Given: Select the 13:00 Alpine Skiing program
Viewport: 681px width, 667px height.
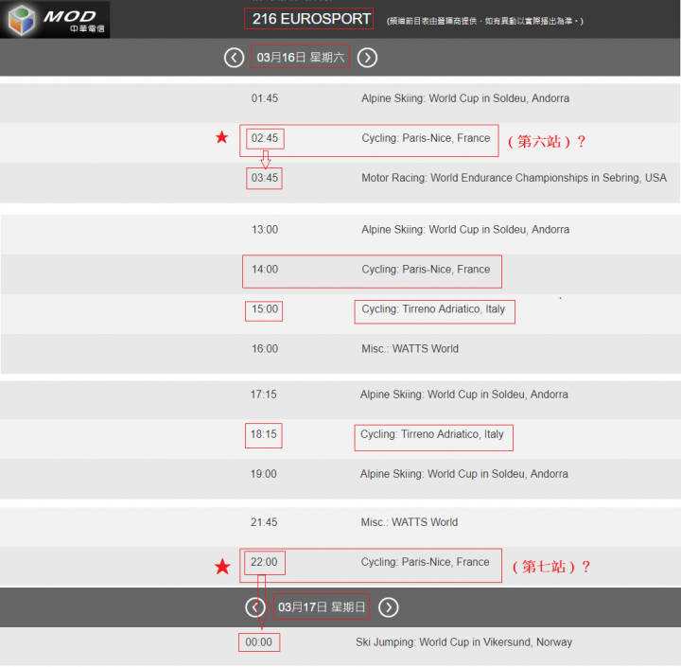Looking at the screenshot, I should pyautogui.click(x=465, y=230).
